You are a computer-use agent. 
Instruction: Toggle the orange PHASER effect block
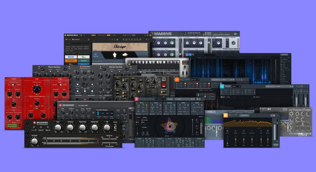(71, 61)
